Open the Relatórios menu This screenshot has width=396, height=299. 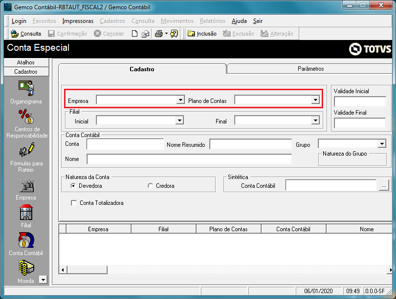coord(213,21)
